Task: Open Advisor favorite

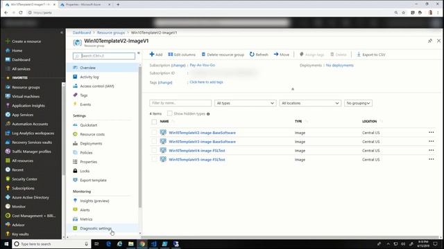Action: (x=18, y=225)
